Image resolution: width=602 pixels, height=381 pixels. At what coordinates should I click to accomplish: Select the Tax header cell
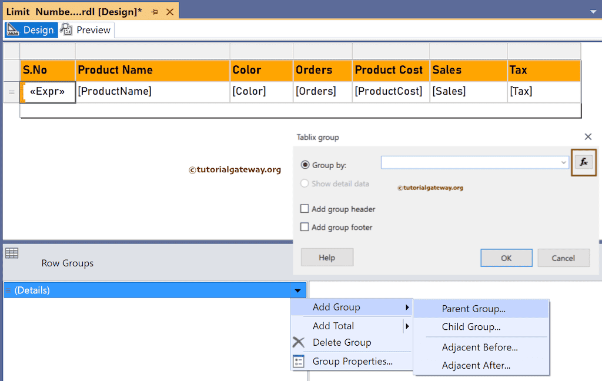pos(544,71)
